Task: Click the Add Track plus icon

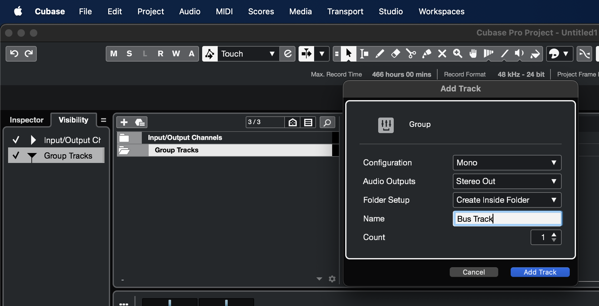Action: pyautogui.click(x=124, y=122)
